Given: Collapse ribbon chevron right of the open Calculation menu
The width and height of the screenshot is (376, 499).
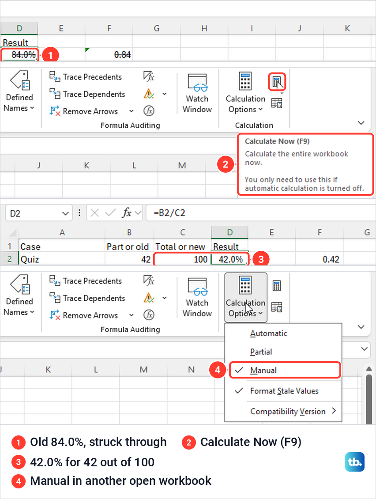Looking at the screenshot, I should (361, 327).
